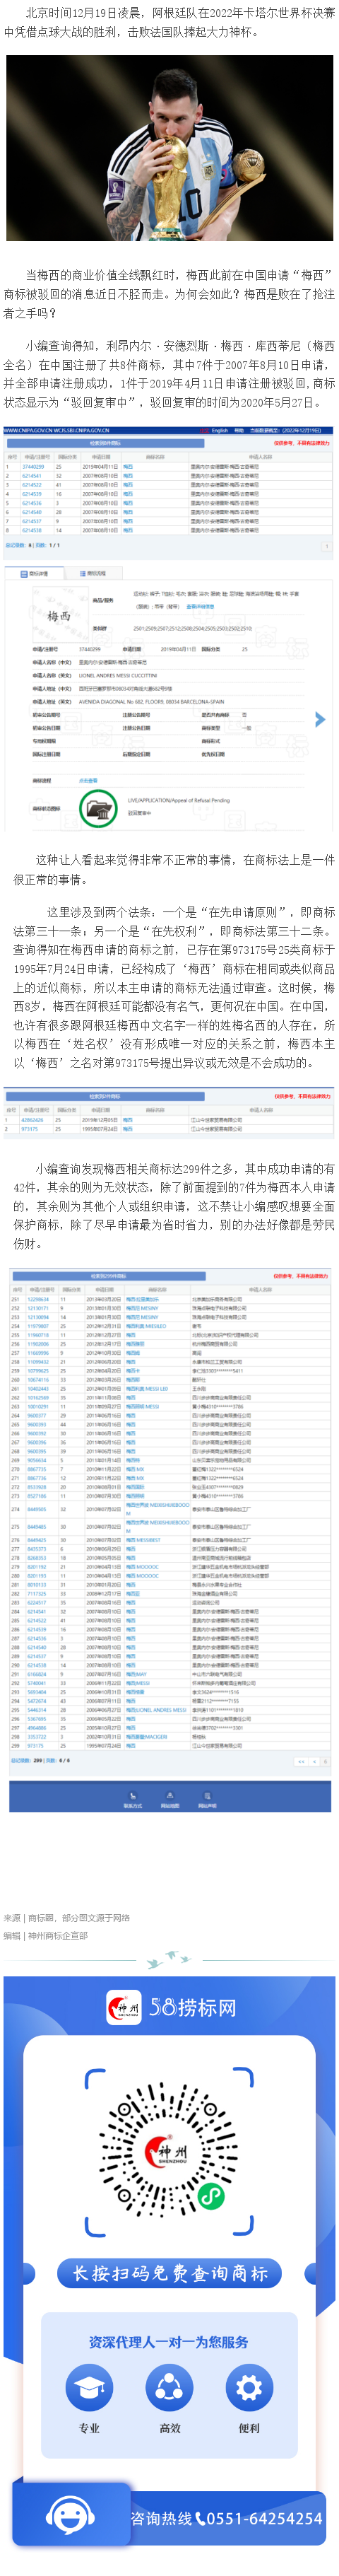Click the 编辑｜神州商标企宣部 editor line
The width and height of the screenshot is (339, 2576).
[46, 1935]
